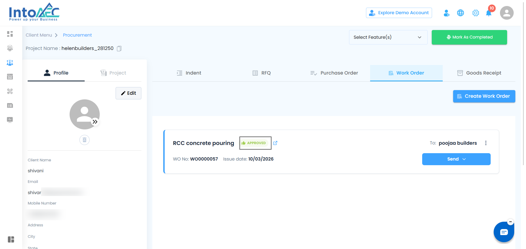Viewport: 526px width, 249px height.
Task: Expand the Send dropdown button
Action: tap(456, 159)
